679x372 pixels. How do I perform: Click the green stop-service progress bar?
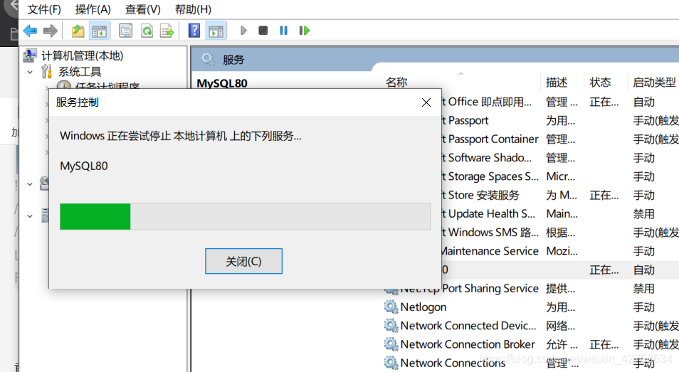245,217
